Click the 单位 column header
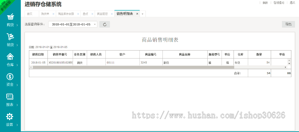 (x=227, y=55)
